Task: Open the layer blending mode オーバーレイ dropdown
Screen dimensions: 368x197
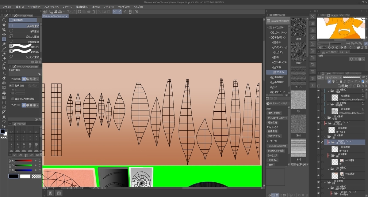Action: pyautogui.click(x=333, y=77)
